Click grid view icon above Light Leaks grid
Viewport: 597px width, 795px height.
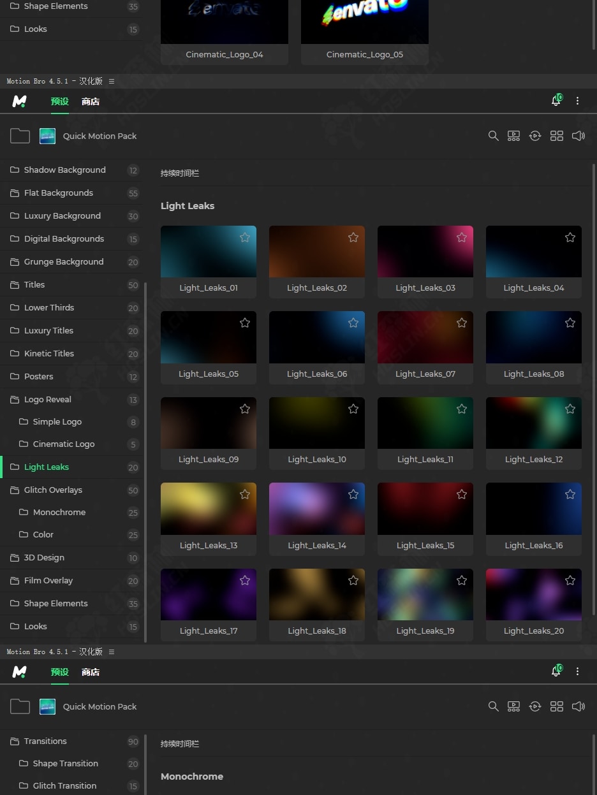pyautogui.click(x=557, y=136)
